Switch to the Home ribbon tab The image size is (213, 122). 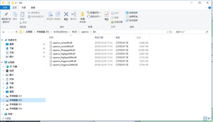14,8
